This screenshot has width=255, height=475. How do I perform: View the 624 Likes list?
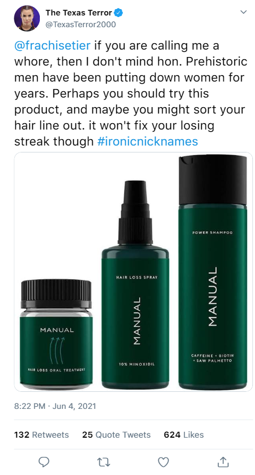[x=183, y=434]
